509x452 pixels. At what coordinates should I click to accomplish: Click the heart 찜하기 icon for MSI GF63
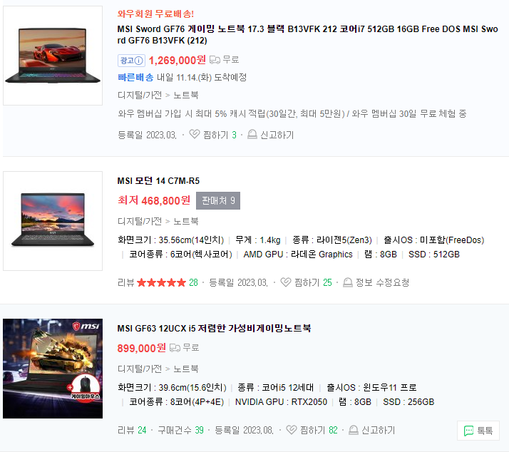(292, 430)
